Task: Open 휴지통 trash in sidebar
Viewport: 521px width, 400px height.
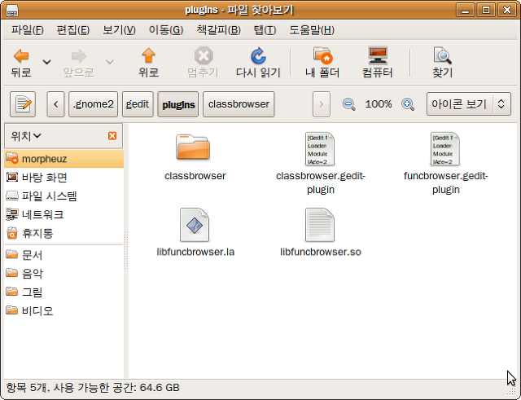Action: (x=63, y=233)
